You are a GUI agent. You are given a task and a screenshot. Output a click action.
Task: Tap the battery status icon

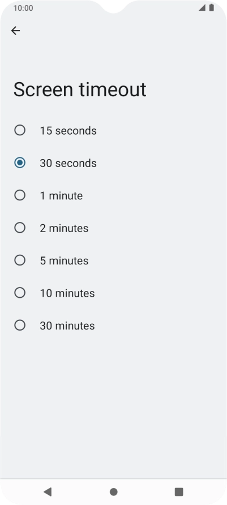(x=212, y=7)
